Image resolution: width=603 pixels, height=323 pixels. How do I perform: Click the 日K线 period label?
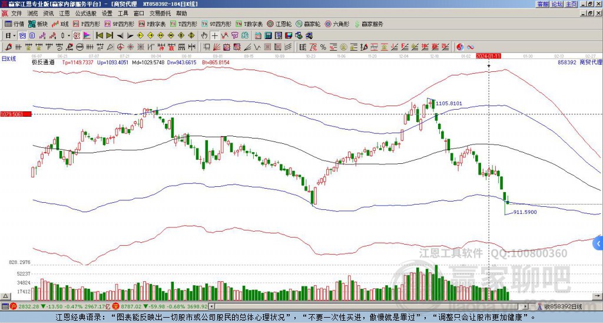click(x=9, y=59)
